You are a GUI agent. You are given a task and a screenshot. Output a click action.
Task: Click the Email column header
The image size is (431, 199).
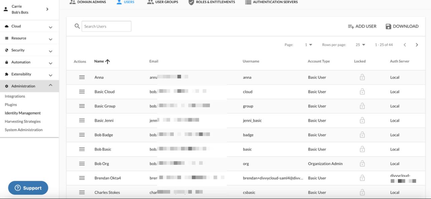click(x=154, y=61)
